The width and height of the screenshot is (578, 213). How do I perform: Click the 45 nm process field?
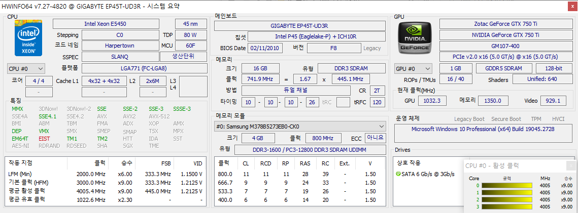pyautogui.click(x=191, y=24)
